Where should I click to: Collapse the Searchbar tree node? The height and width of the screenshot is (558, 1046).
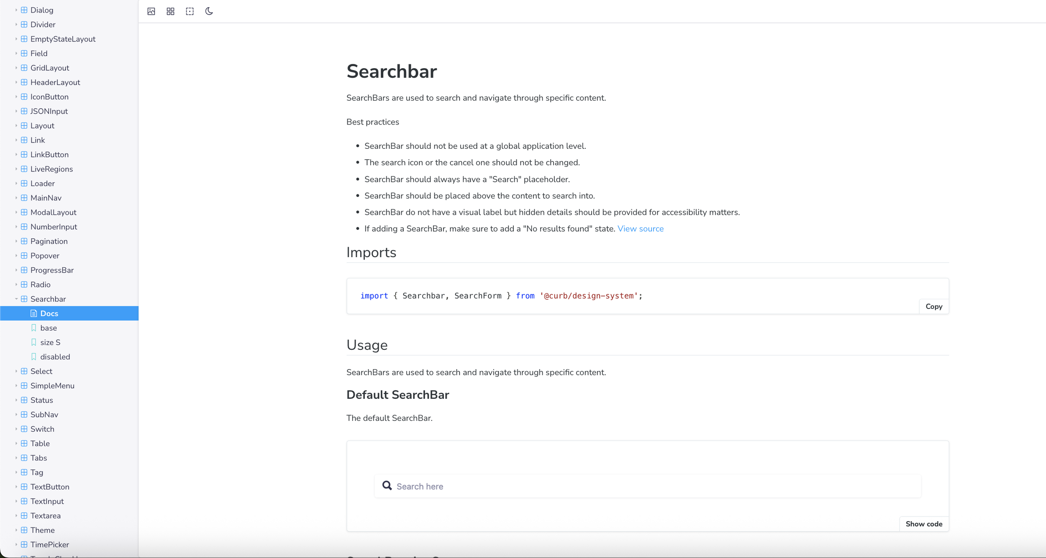click(16, 299)
